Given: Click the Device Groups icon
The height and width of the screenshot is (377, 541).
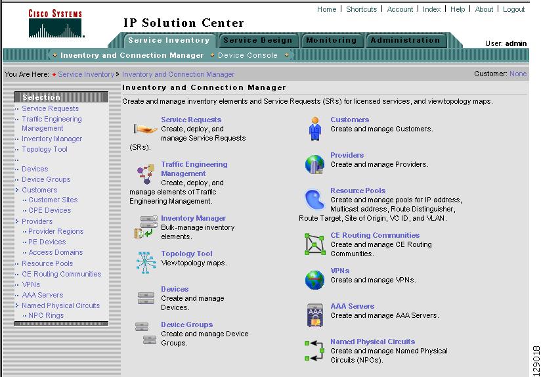Looking at the screenshot, I should 146,333.
